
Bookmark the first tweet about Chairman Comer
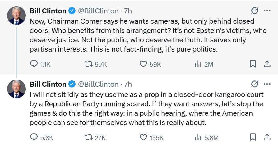point(253,64)
